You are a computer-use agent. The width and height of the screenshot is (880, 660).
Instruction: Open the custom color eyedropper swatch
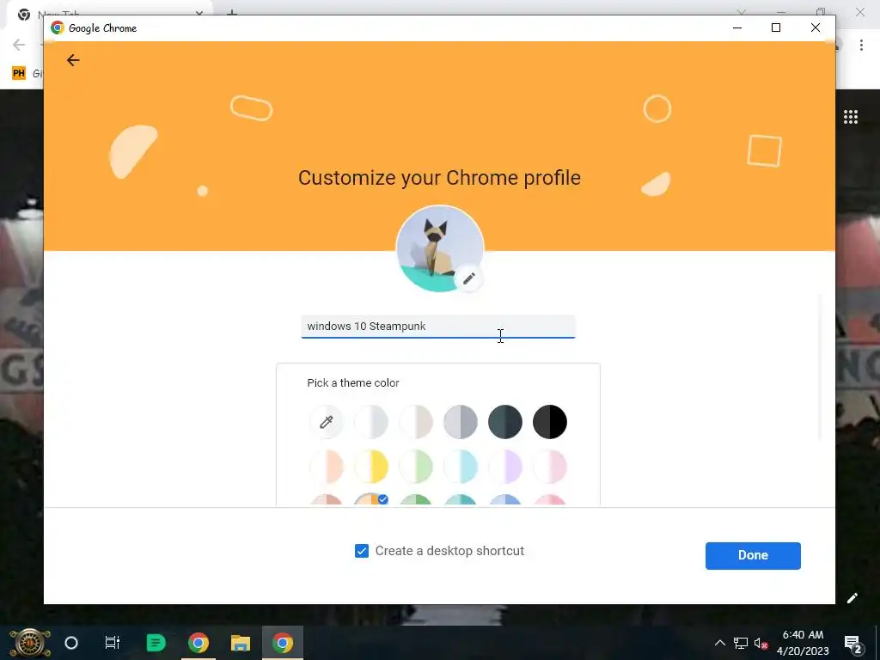[326, 421]
